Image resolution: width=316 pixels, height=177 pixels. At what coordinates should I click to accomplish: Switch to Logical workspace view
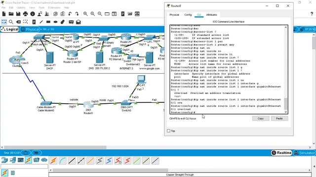(10, 29)
